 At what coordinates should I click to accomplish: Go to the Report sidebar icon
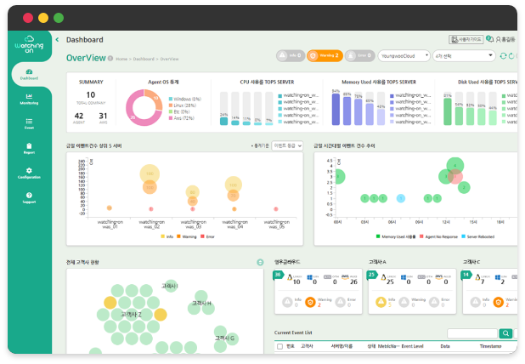click(x=29, y=148)
